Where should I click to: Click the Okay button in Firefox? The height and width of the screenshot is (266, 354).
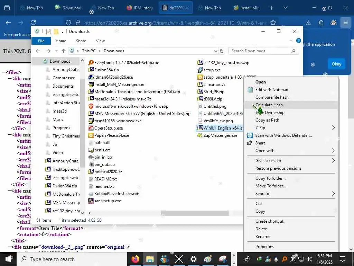(336, 64)
